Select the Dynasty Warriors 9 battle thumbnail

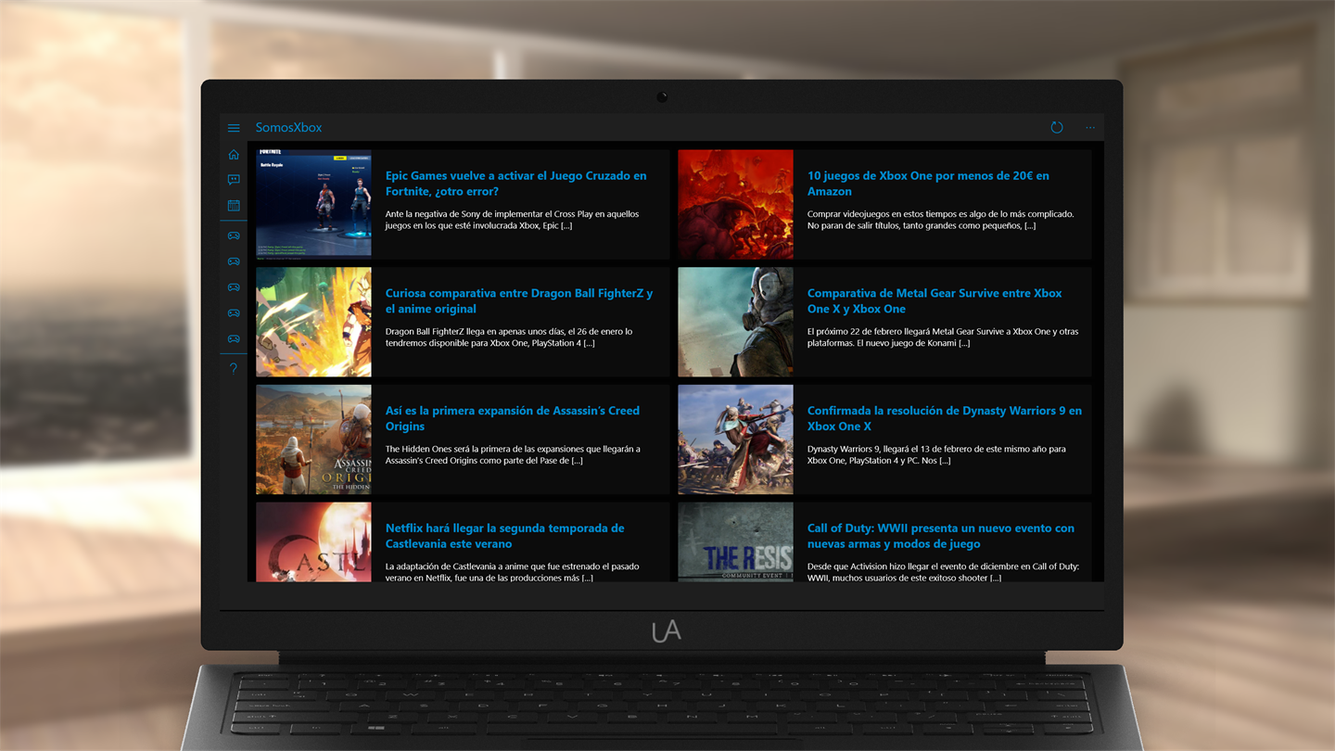coord(735,439)
